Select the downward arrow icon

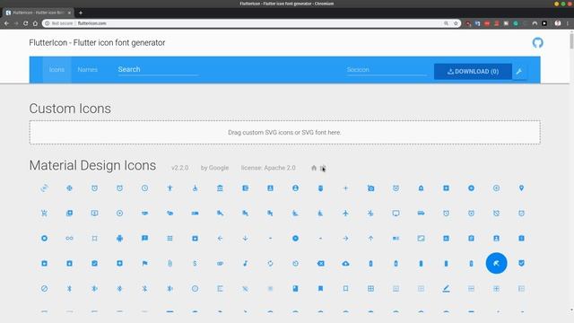[245, 239]
